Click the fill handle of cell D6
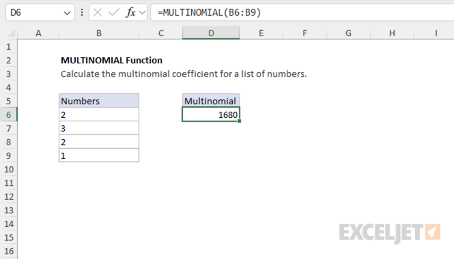 (239, 121)
